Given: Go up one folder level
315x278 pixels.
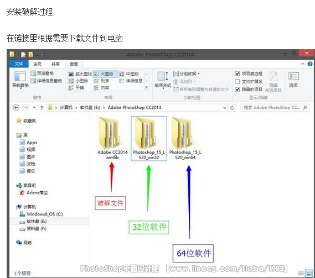Looking at the screenshot, I should coord(42,108).
